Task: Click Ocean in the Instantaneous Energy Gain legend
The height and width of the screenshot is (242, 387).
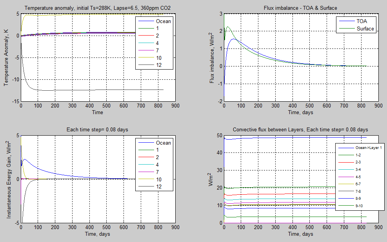Action: tap(164, 143)
